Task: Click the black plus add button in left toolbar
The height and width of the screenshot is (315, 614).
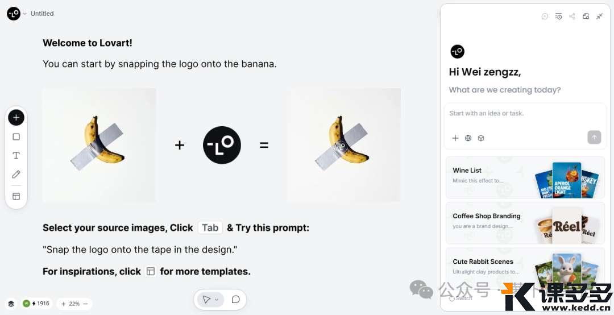Action: pyautogui.click(x=16, y=118)
